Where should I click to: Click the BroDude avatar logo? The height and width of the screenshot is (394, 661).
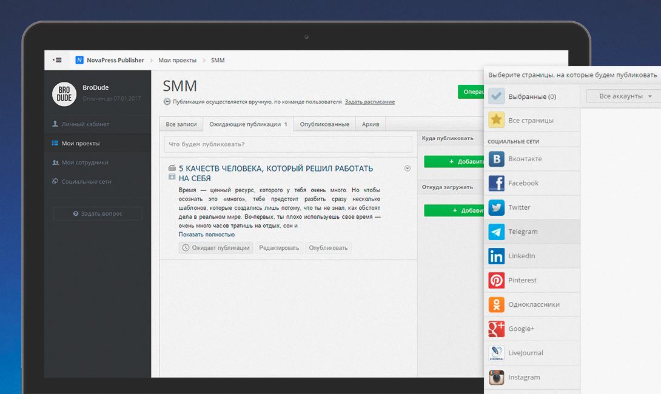click(x=64, y=94)
